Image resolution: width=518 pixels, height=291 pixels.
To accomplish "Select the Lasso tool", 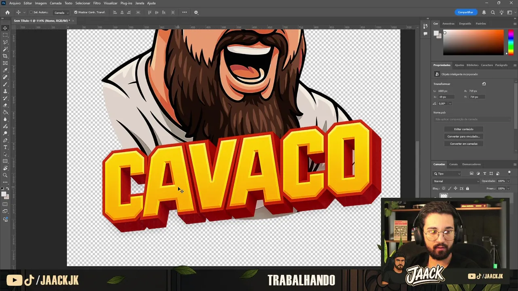I will click(5, 42).
